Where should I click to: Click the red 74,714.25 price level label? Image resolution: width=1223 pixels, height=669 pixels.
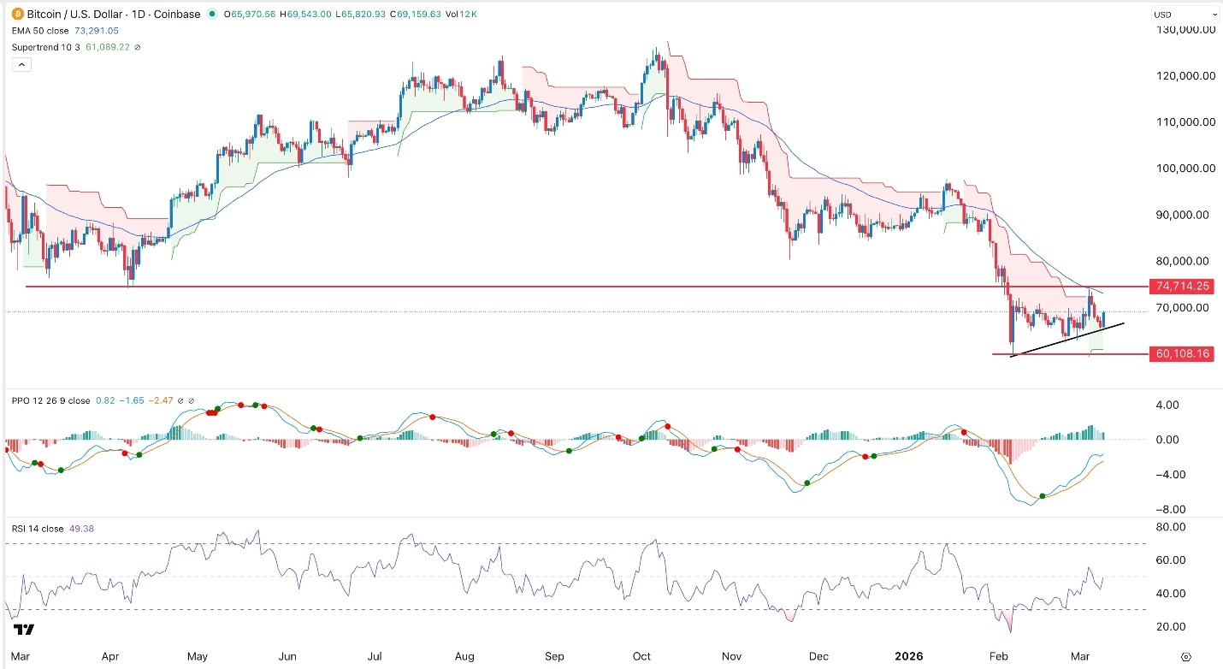pos(1182,287)
